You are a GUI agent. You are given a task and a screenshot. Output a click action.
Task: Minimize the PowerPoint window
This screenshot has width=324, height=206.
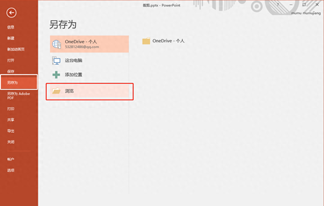[291, 5]
